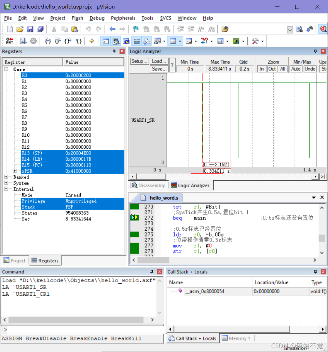Click the Run to cursor line icon
This screenshot has height=352, width=328.
coord(78,41)
